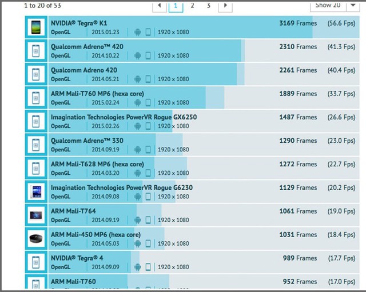The height and width of the screenshot is (292, 366).
Task: Click the 952 Frames score
Action: pyautogui.click(x=300, y=282)
